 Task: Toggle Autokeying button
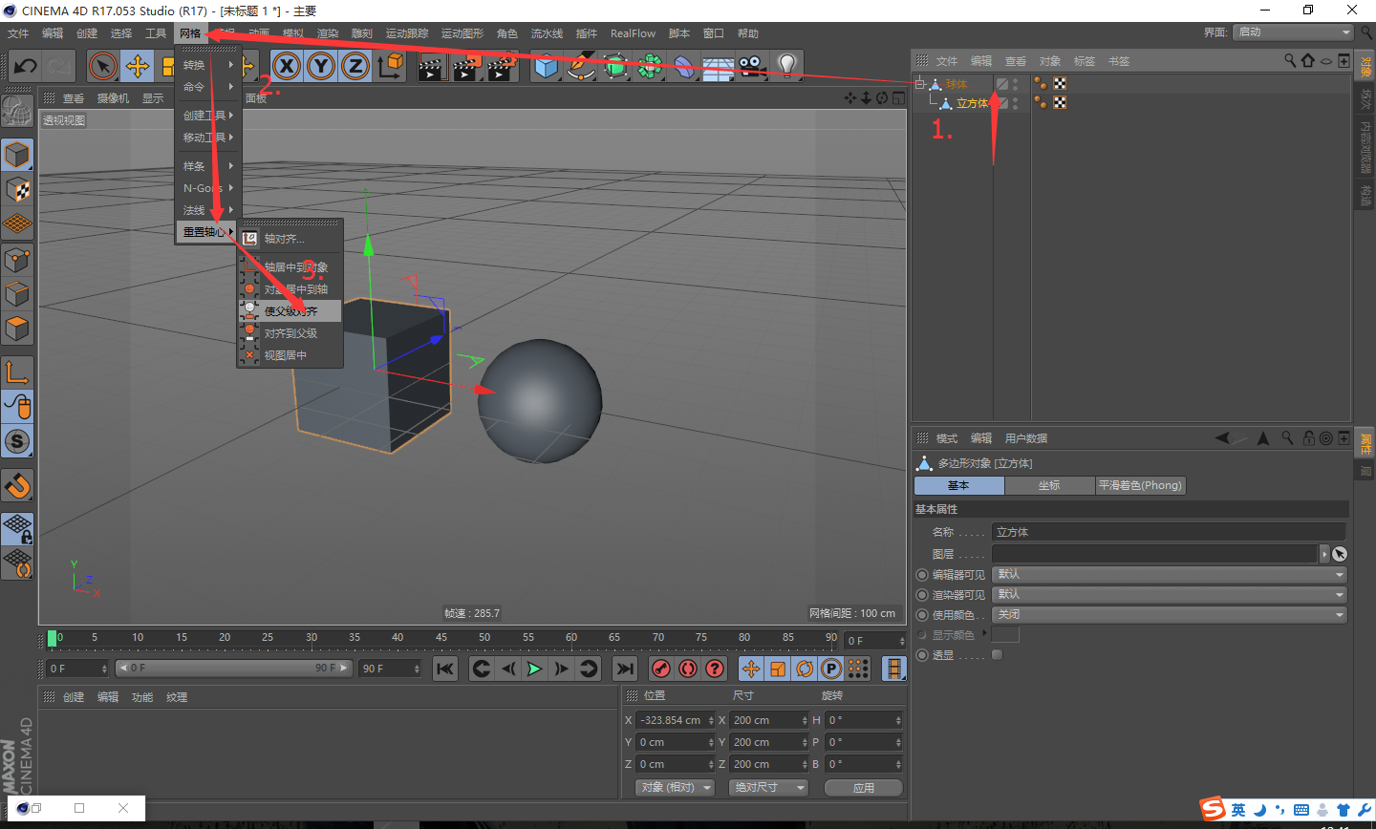[688, 669]
